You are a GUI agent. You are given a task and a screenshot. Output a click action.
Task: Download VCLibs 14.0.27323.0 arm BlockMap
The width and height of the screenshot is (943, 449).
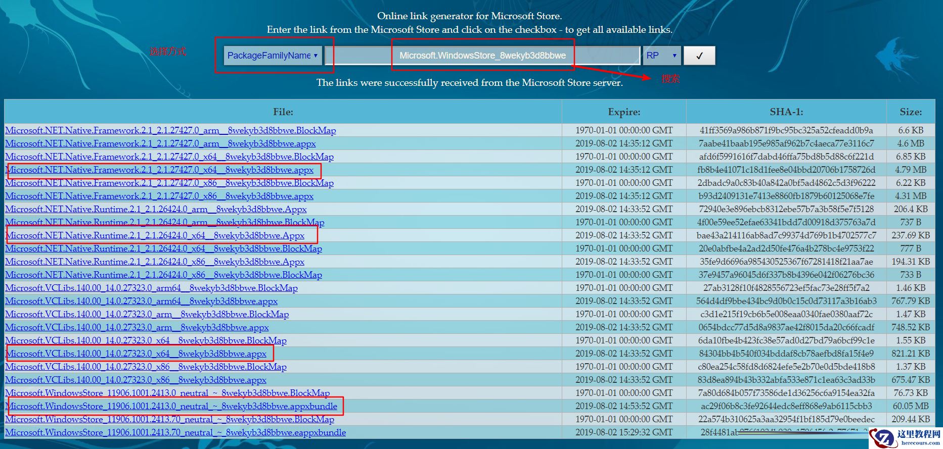(x=147, y=314)
